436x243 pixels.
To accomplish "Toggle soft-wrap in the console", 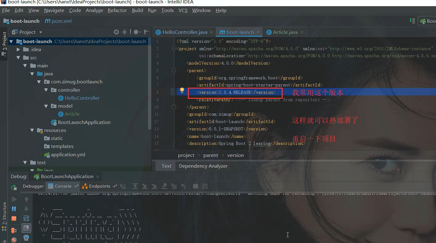I will [x=26, y=218].
